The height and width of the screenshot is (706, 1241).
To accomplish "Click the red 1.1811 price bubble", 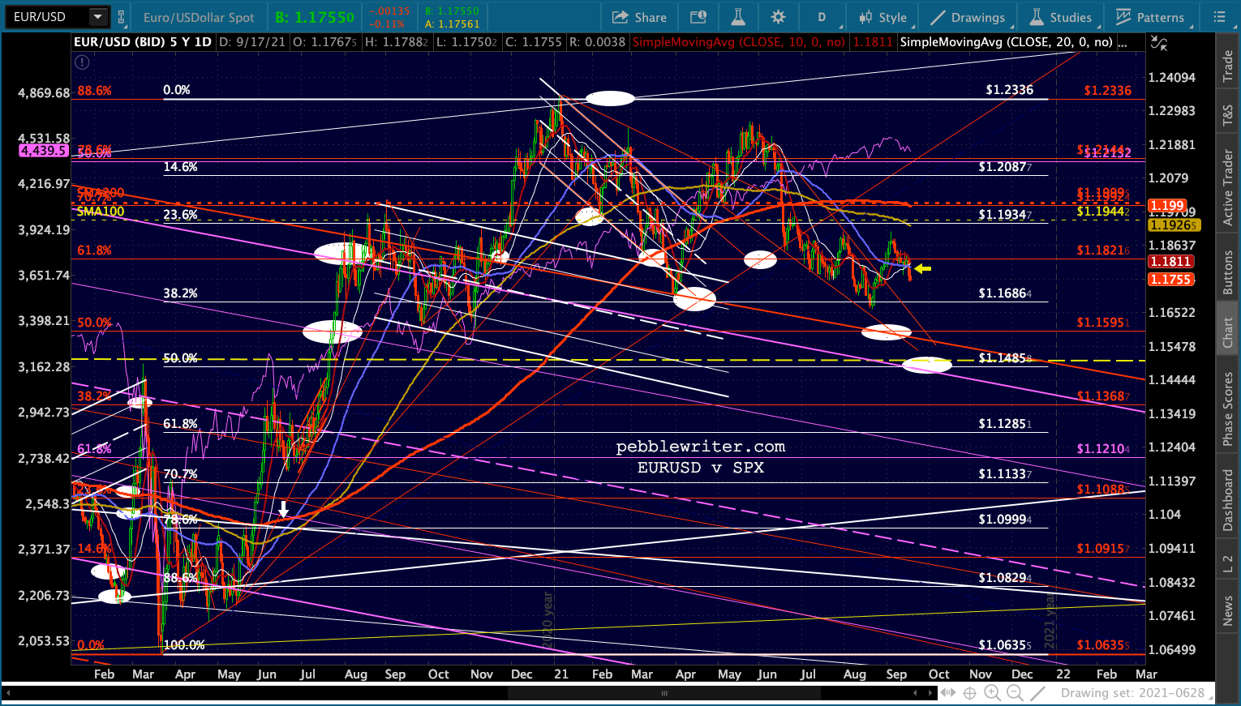I will (1170, 262).
